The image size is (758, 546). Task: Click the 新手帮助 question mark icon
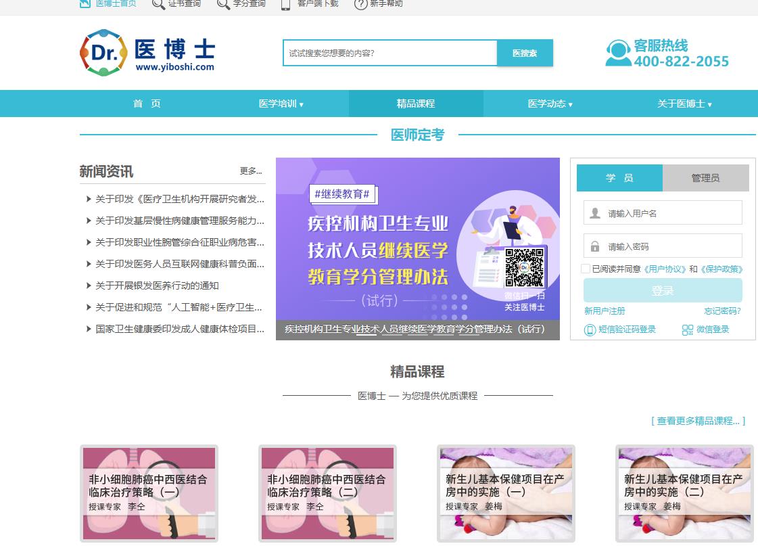[361, 4]
